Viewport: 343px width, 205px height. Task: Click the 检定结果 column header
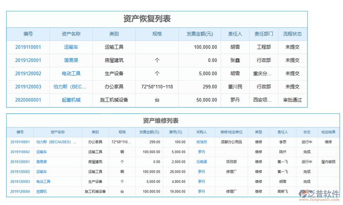coord(328,132)
